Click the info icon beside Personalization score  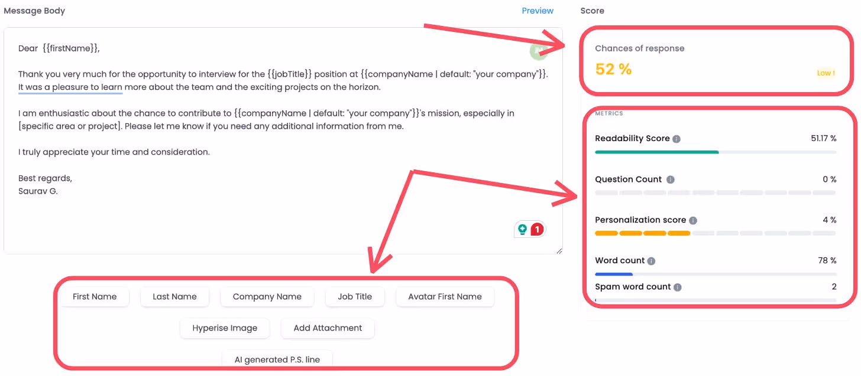click(693, 220)
